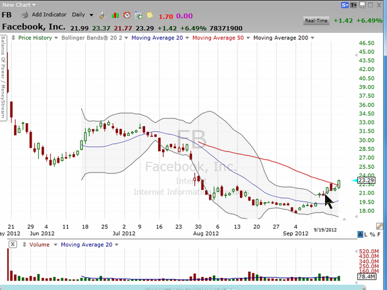Click the Real-Time button

[x=316, y=21]
